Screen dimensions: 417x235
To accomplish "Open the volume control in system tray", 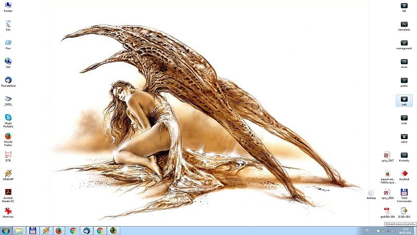I will (394, 231).
